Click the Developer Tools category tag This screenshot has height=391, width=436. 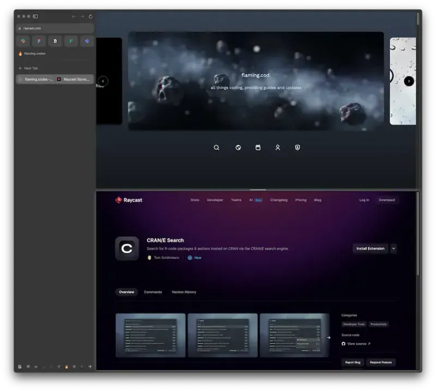pos(354,324)
